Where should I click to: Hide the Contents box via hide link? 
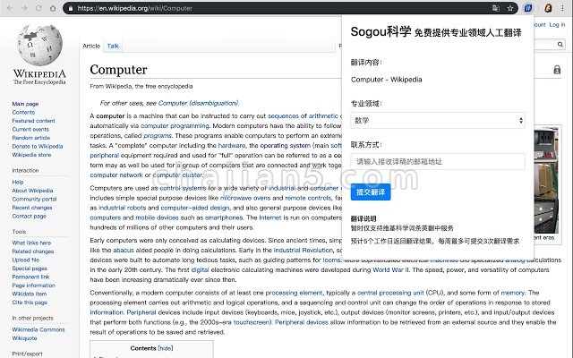point(166,348)
